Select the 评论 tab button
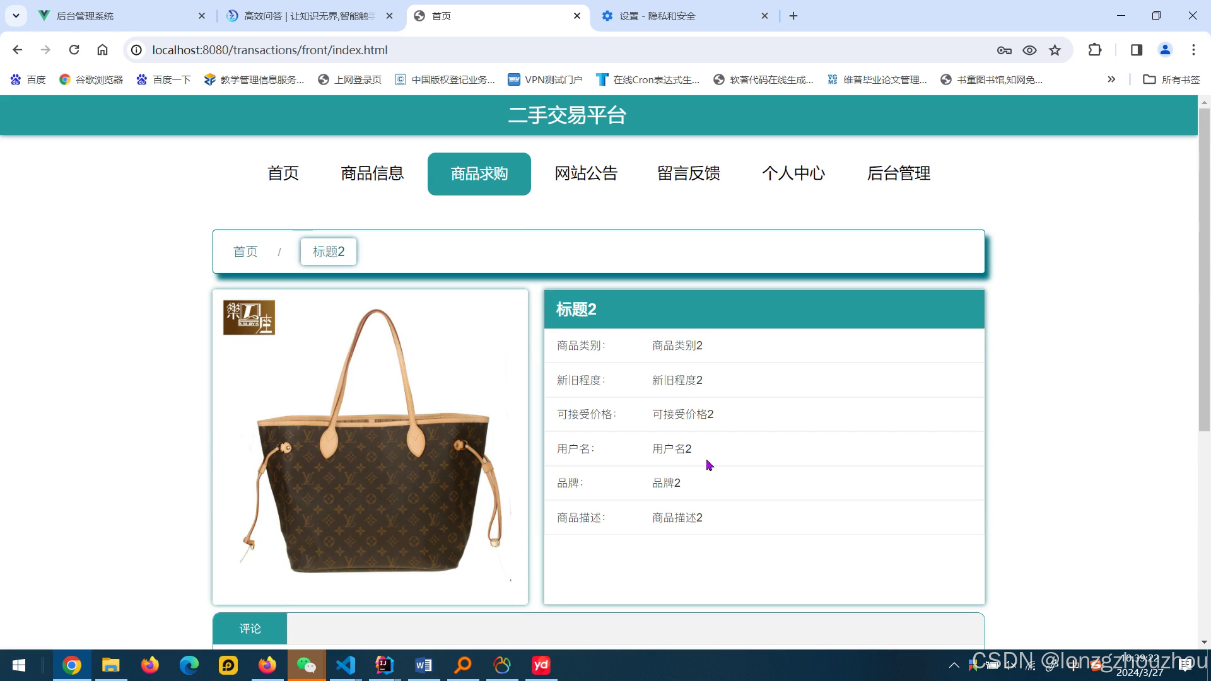The height and width of the screenshot is (681, 1211). 250,629
